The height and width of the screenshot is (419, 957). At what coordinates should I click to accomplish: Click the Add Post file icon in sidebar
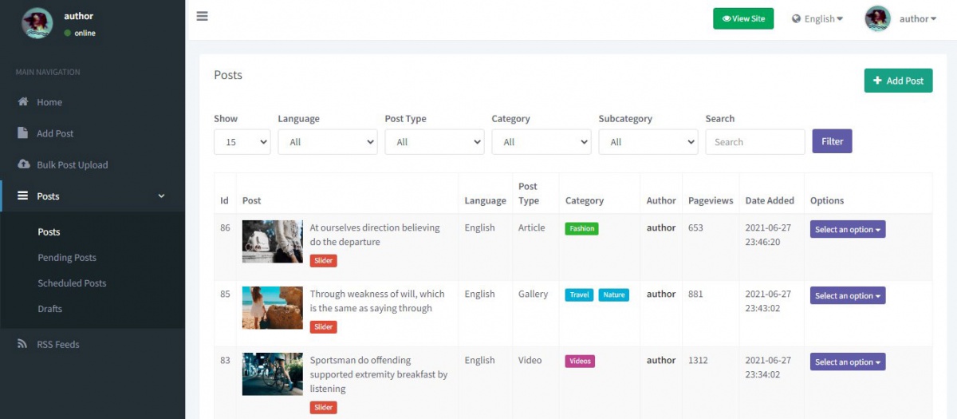[23, 133]
